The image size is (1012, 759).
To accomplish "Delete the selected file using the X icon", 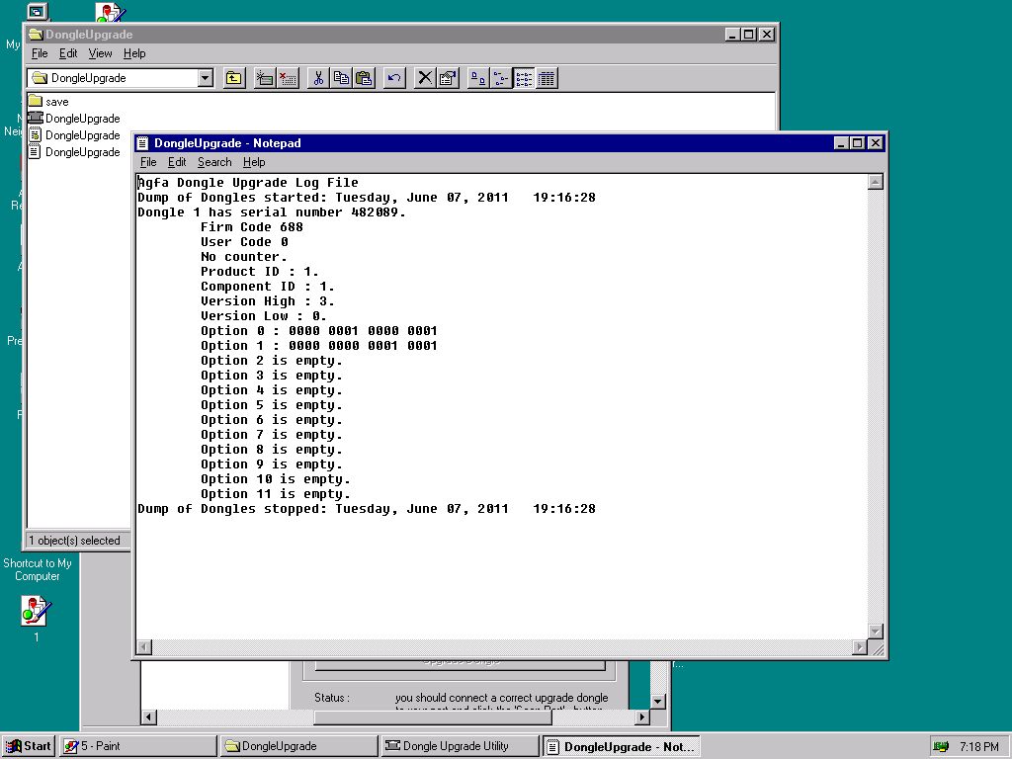I will [x=424, y=78].
